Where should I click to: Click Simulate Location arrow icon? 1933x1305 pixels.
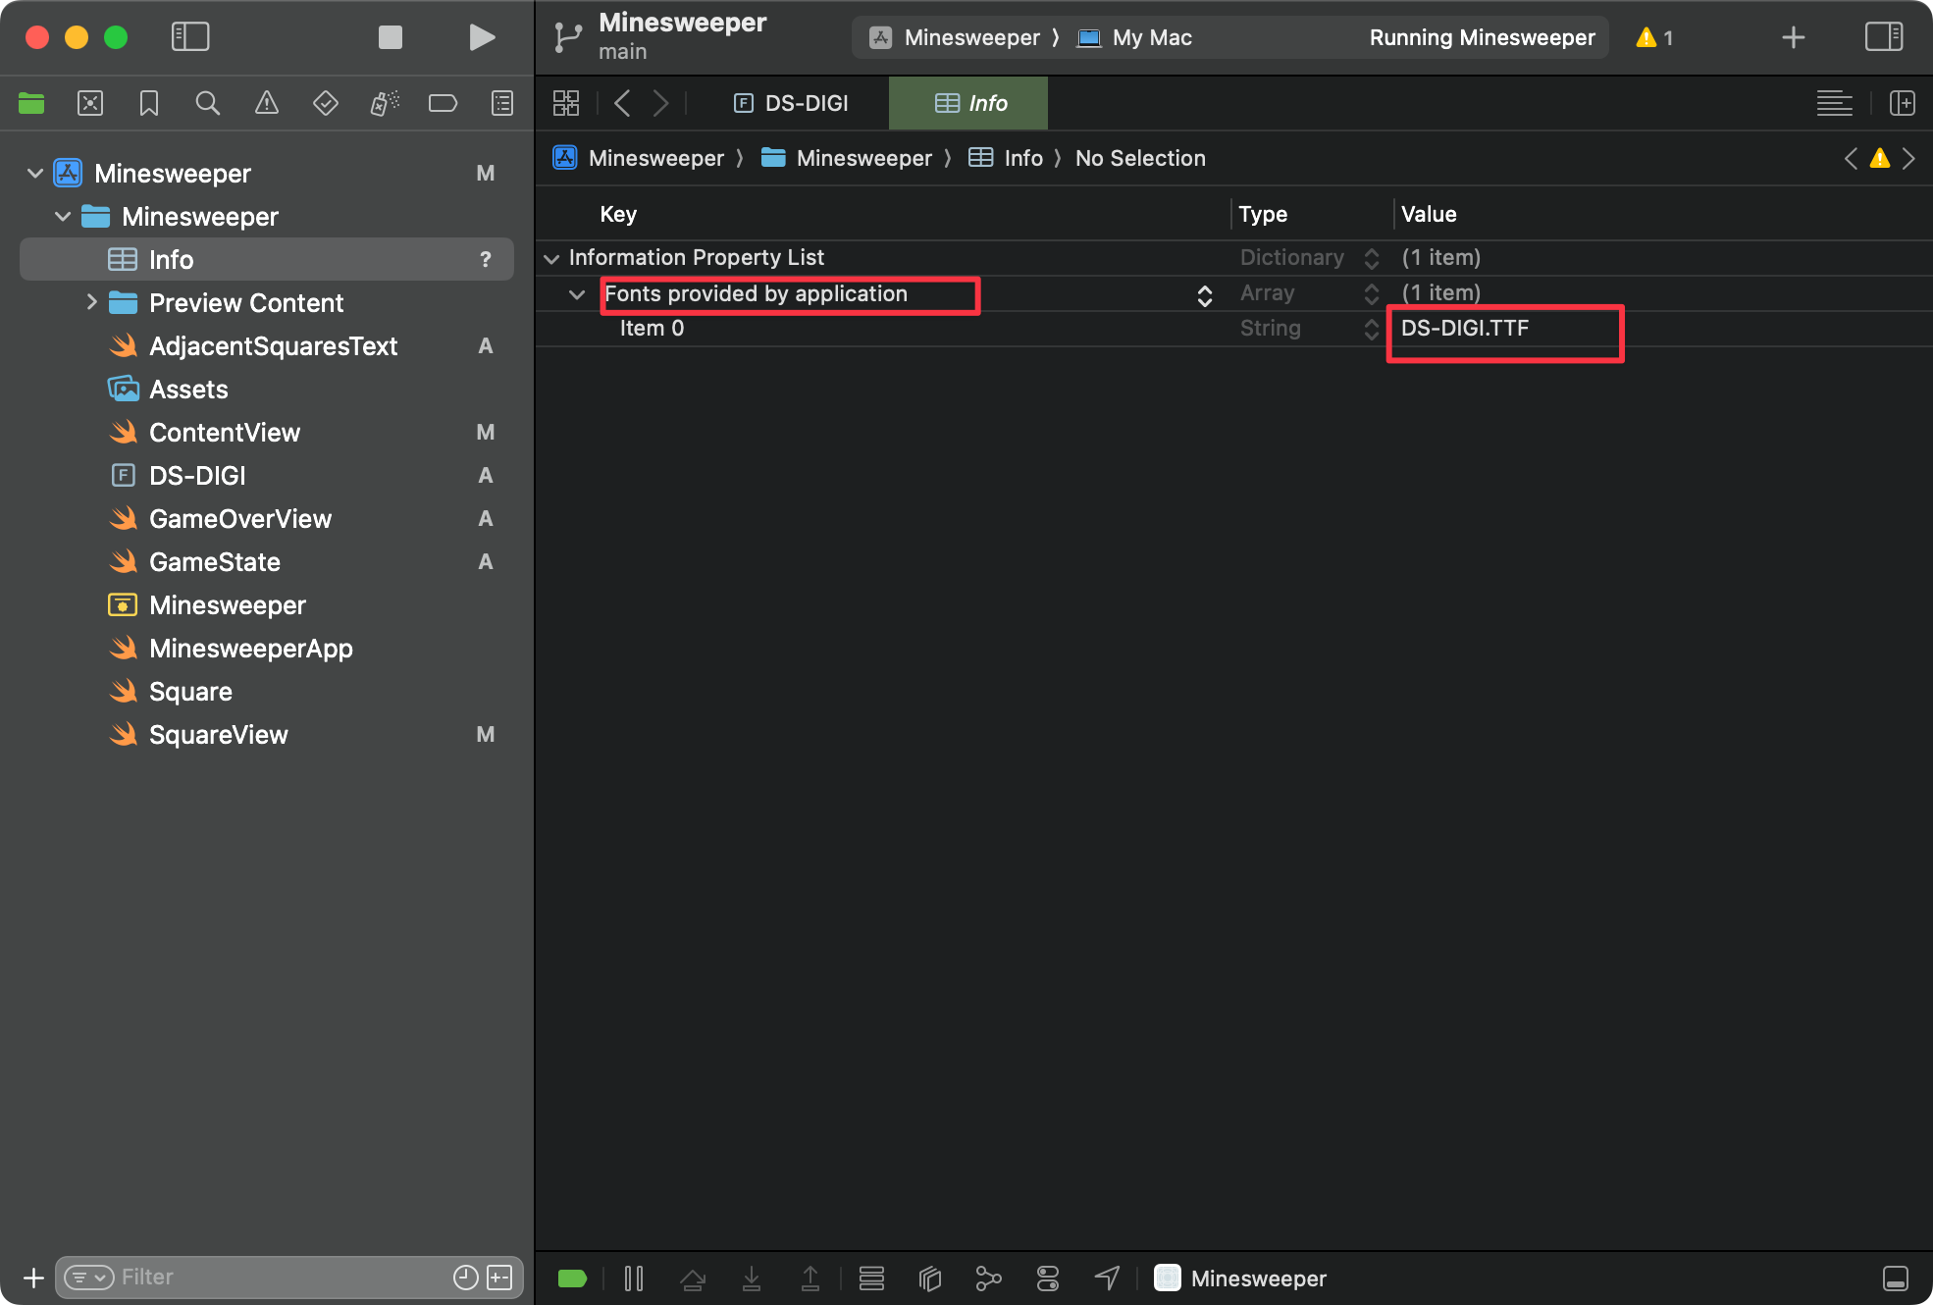pos(1107,1278)
